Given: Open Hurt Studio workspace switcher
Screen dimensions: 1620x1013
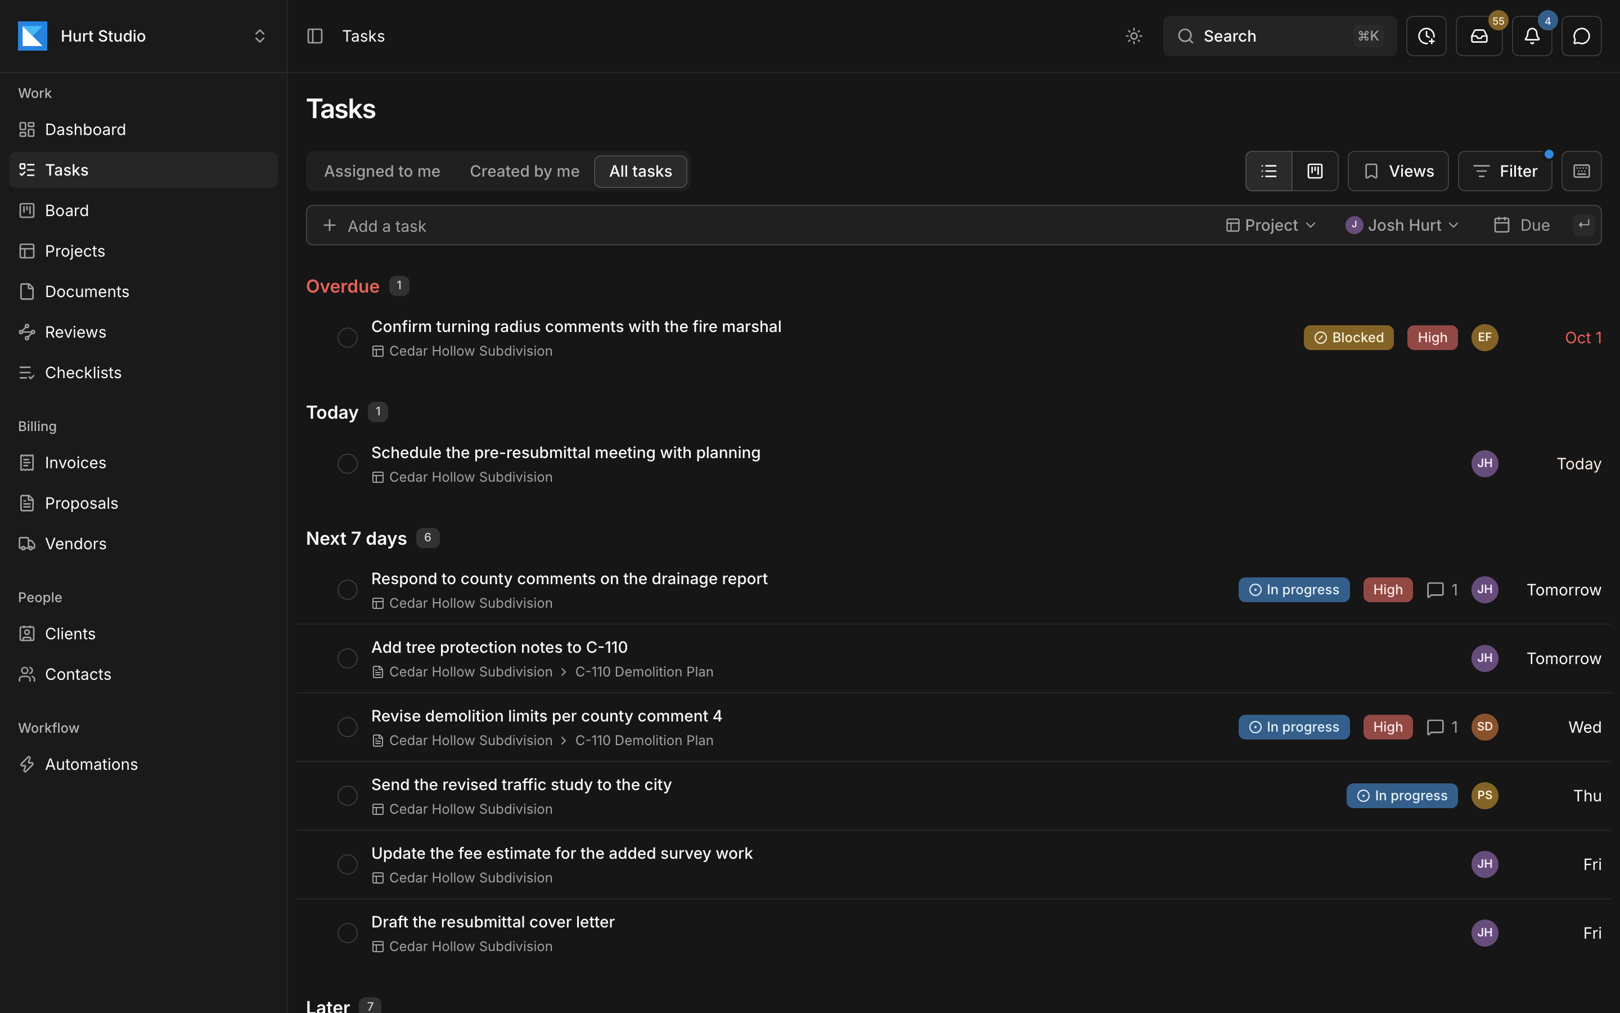Looking at the screenshot, I should tap(142, 36).
